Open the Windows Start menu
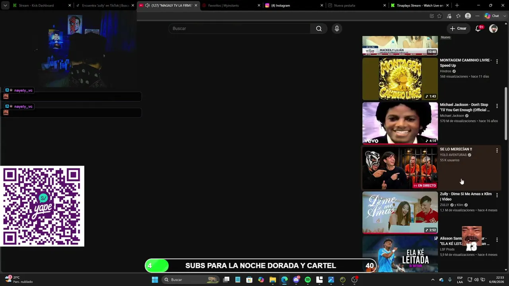The height and width of the screenshot is (286, 509). (x=155, y=280)
